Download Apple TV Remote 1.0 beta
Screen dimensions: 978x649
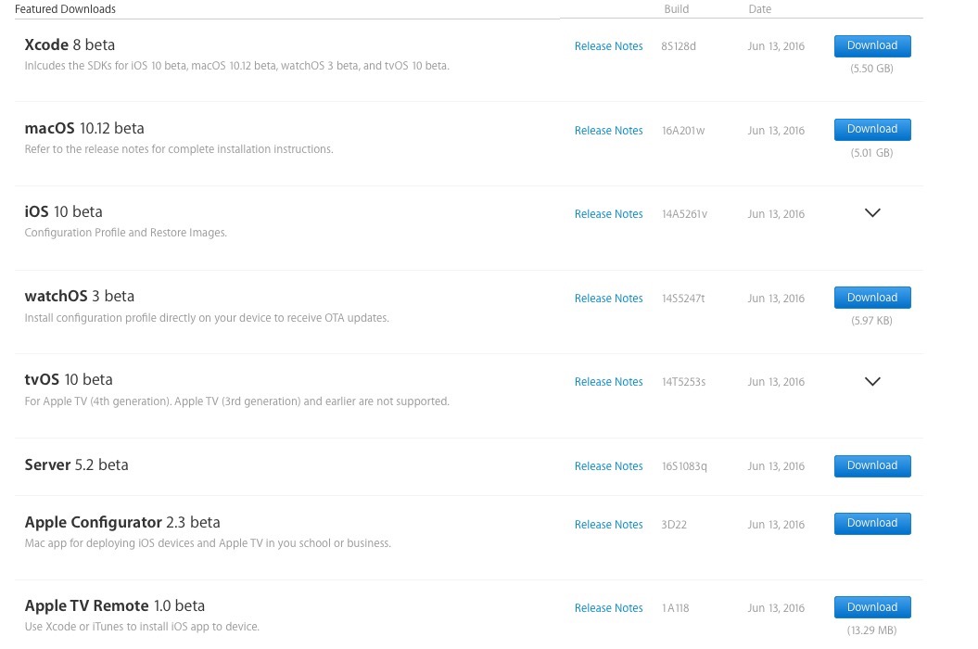[872, 607]
